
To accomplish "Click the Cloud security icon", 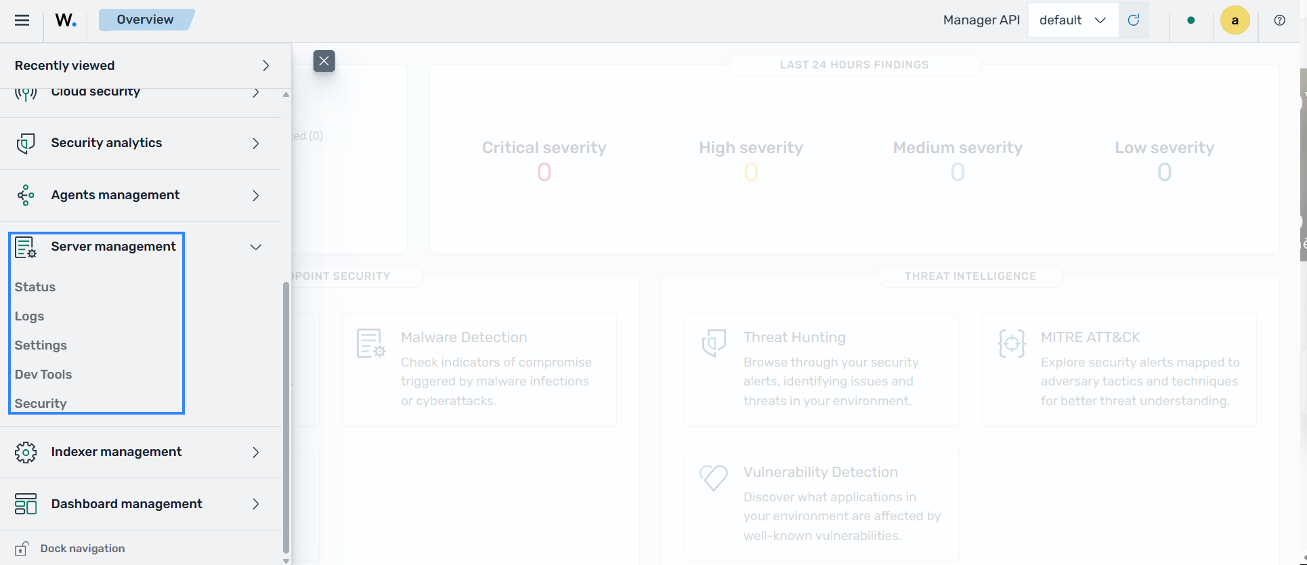I will click(26, 93).
